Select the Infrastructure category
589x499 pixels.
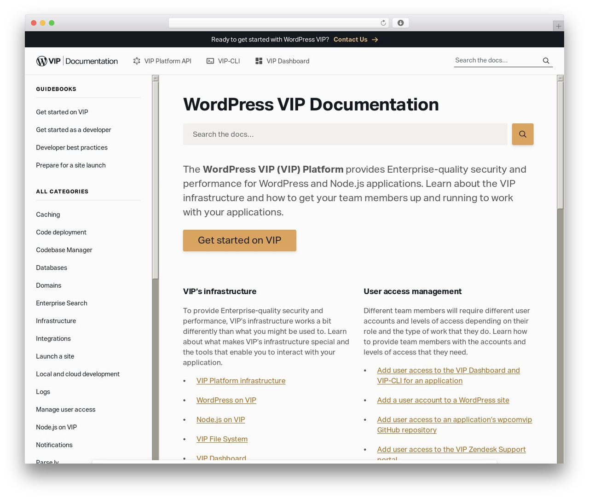[x=56, y=321]
